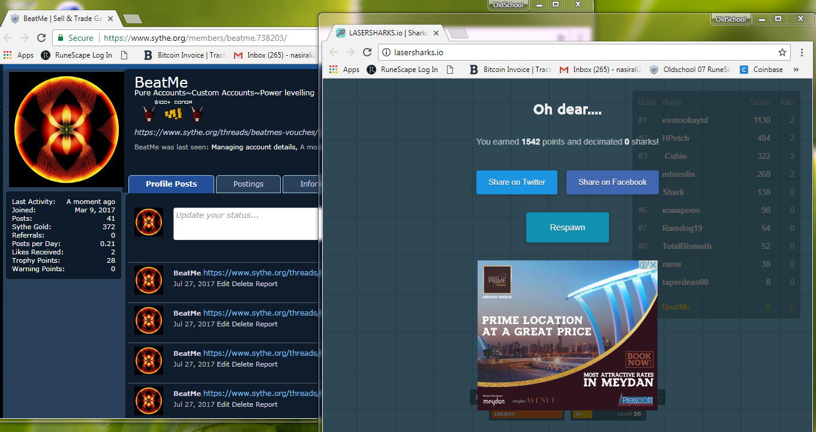Open blank page bookmark in Sythe window

(x=124, y=55)
